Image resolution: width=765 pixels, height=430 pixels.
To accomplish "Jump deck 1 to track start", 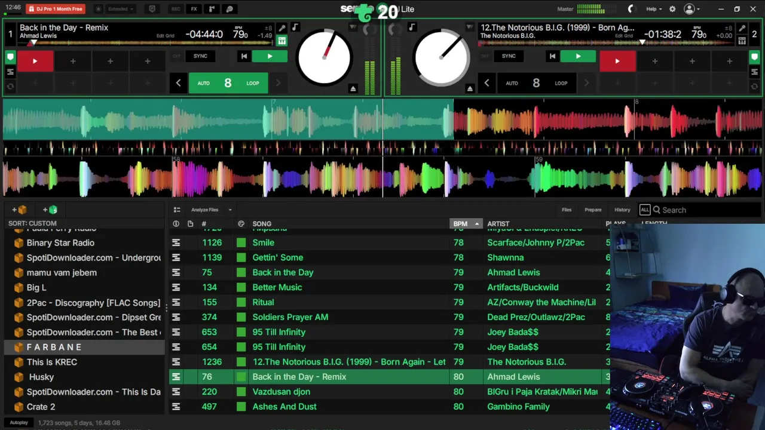I will click(244, 56).
